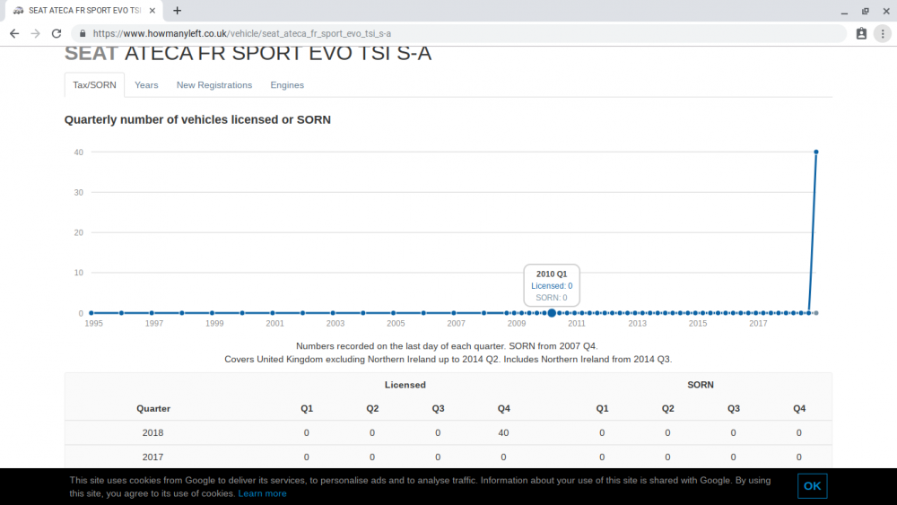This screenshot has width=897, height=505.
Task: Click the 2018 row year label
Action: [x=152, y=433]
